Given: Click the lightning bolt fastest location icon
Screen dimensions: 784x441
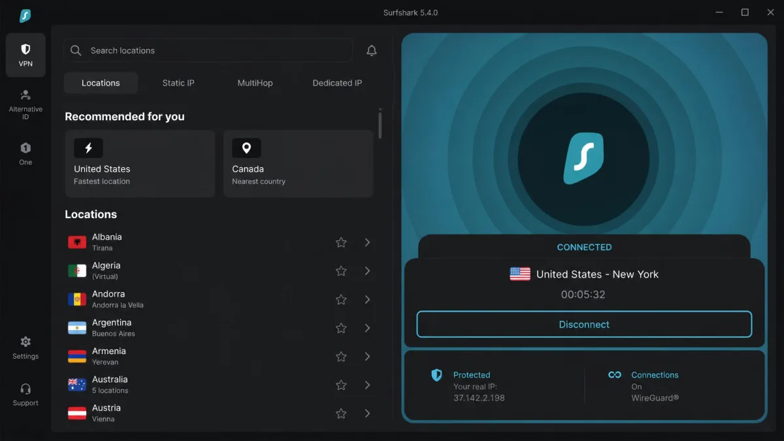Looking at the screenshot, I should pyautogui.click(x=88, y=148).
